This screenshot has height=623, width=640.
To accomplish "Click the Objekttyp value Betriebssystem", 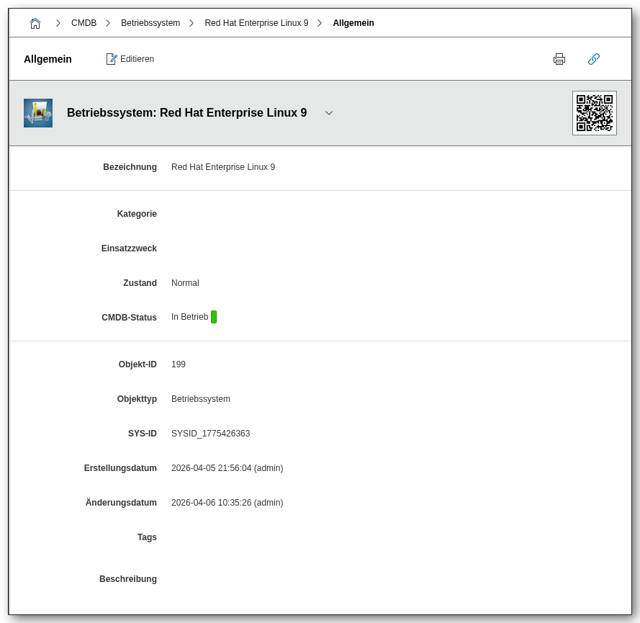I will pyautogui.click(x=201, y=399).
